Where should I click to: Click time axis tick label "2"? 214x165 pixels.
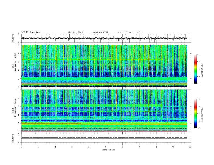(x=55, y=147)
